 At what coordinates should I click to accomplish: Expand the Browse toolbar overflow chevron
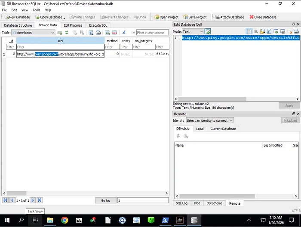pyautogui.click(x=134, y=33)
